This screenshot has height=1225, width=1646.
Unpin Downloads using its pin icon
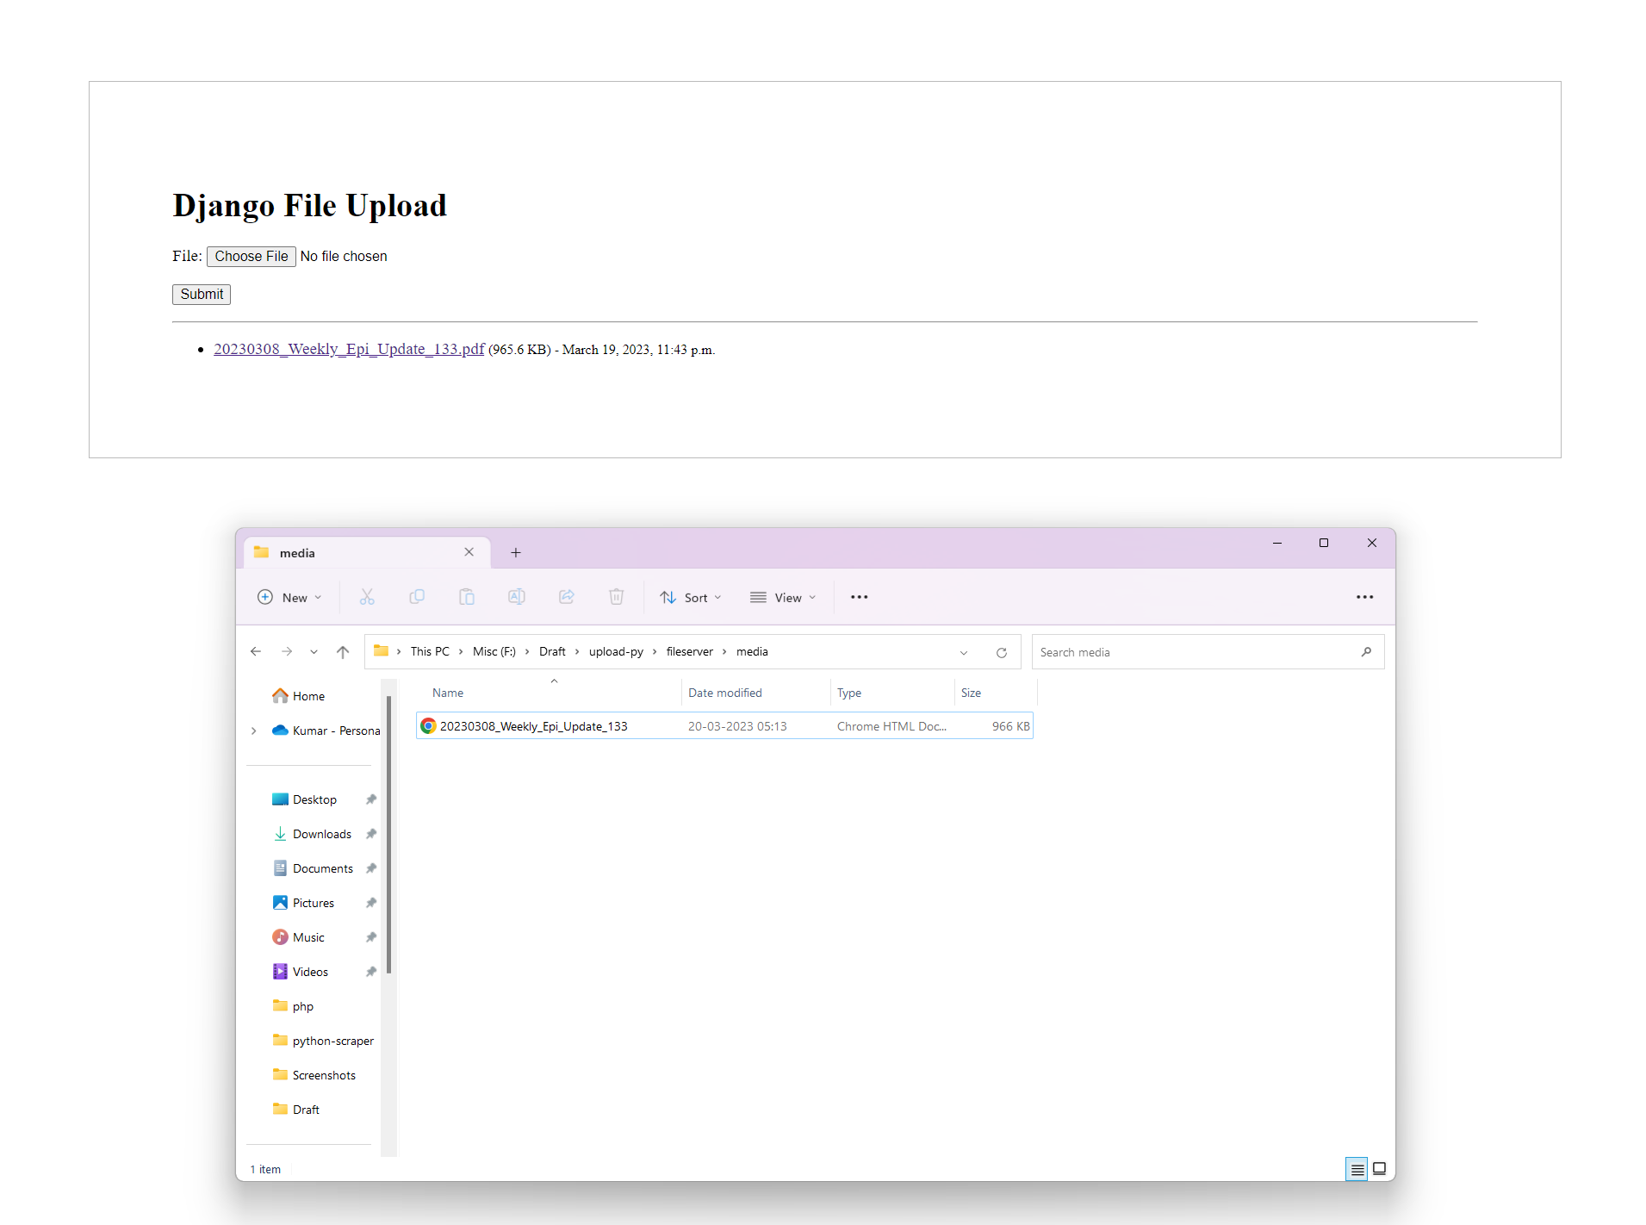(x=371, y=834)
